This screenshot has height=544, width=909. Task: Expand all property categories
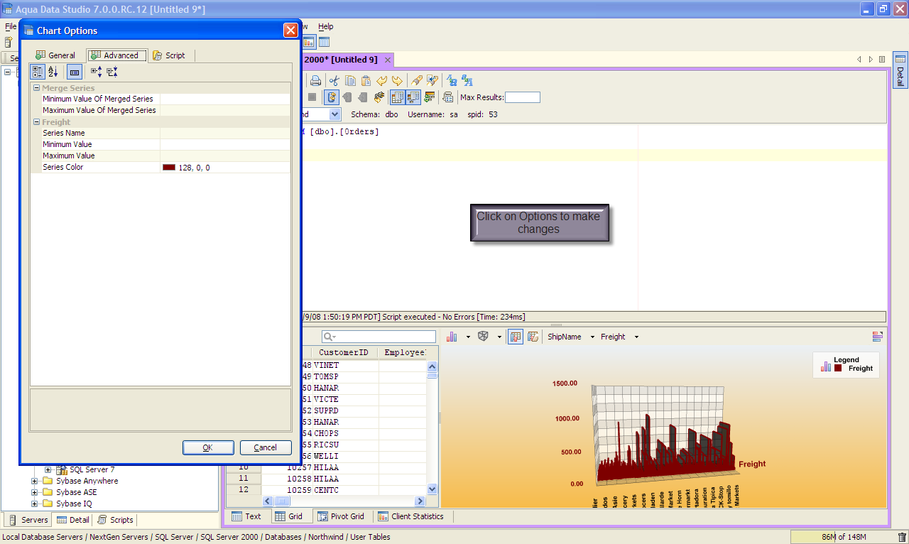[x=97, y=72]
